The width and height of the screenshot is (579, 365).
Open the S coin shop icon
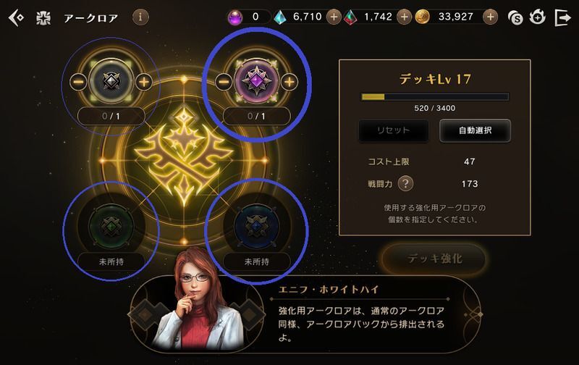[515, 17]
